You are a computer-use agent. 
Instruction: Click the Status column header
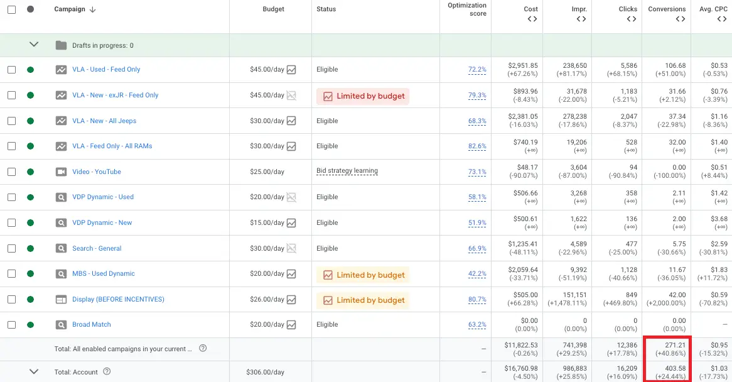[x=326, y=9]
